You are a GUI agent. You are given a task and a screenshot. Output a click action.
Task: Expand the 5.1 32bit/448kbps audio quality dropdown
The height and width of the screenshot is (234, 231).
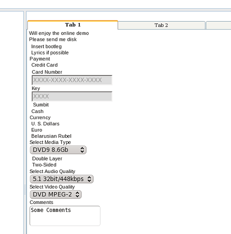coord(62,179)
